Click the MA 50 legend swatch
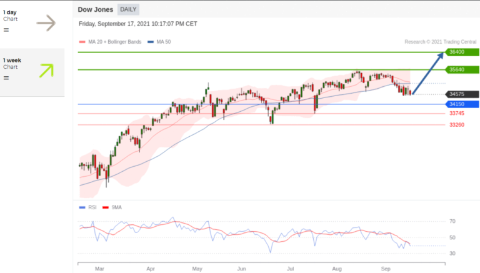This screenshot has height=273, width=480. (x=151, y=42)
